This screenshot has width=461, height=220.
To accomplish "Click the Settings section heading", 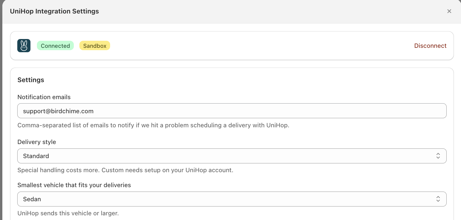I will (x=31, y=80).
